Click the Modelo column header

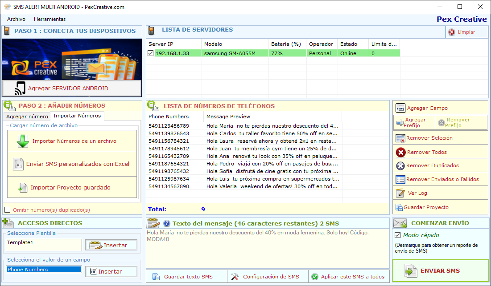coord(235,44)
